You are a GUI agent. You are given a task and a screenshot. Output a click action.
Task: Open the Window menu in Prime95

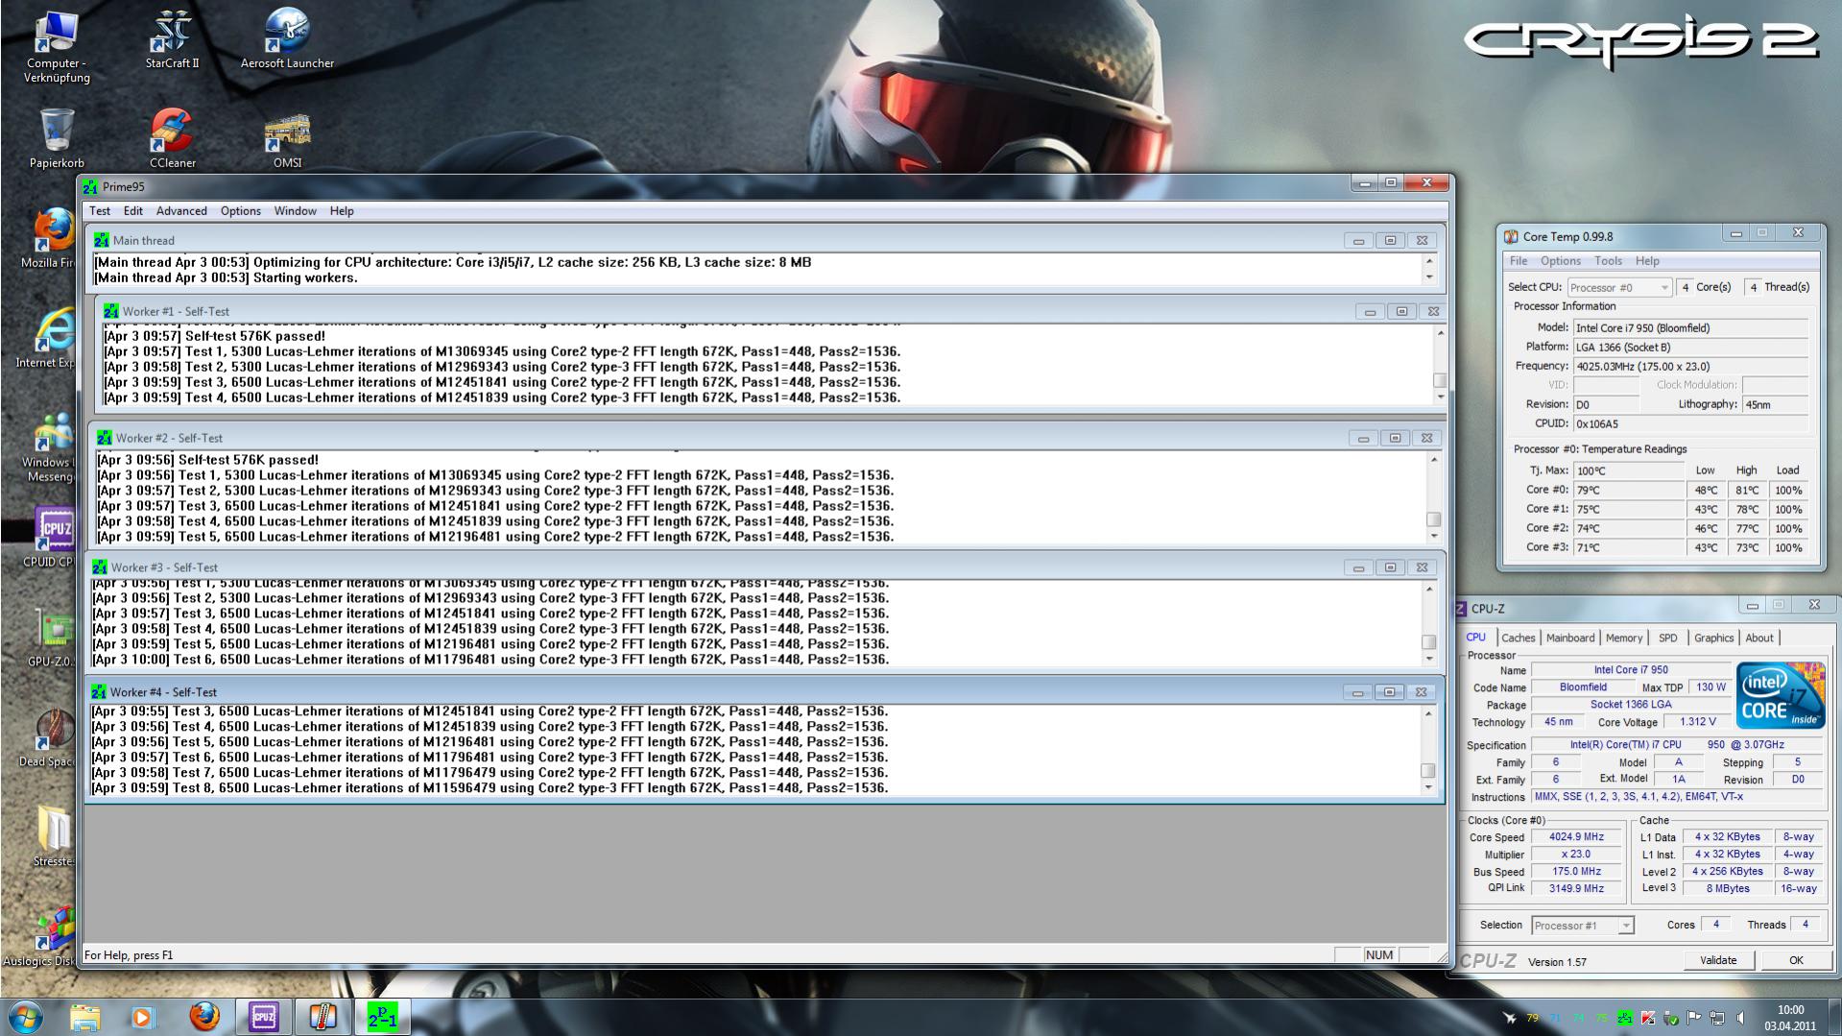point(295,211)
